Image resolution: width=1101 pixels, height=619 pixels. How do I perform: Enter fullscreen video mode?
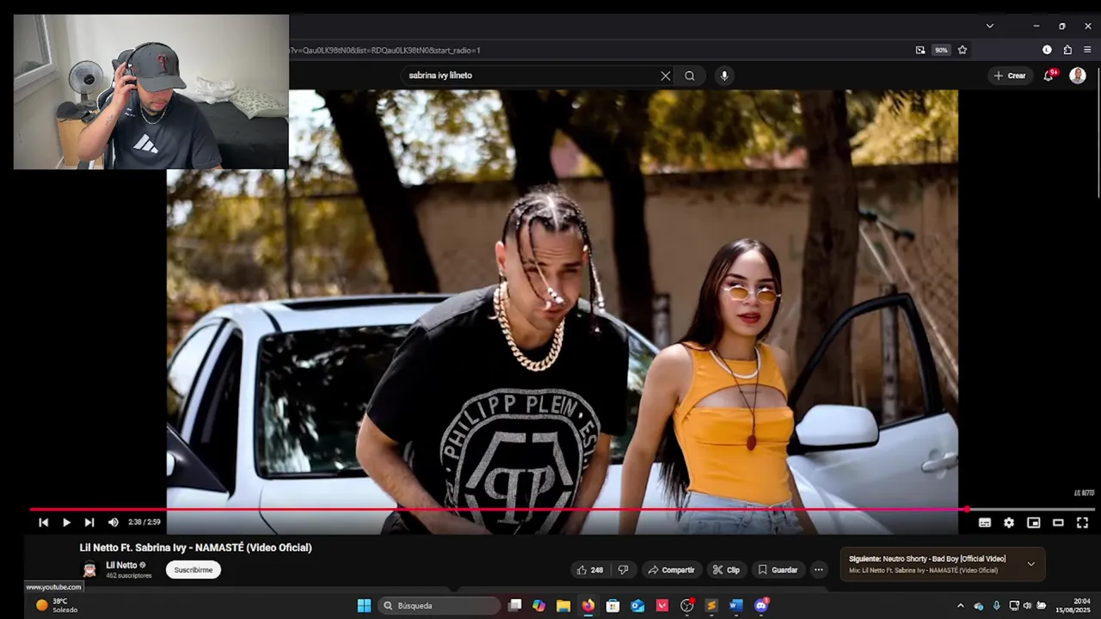pos(1083,522)
